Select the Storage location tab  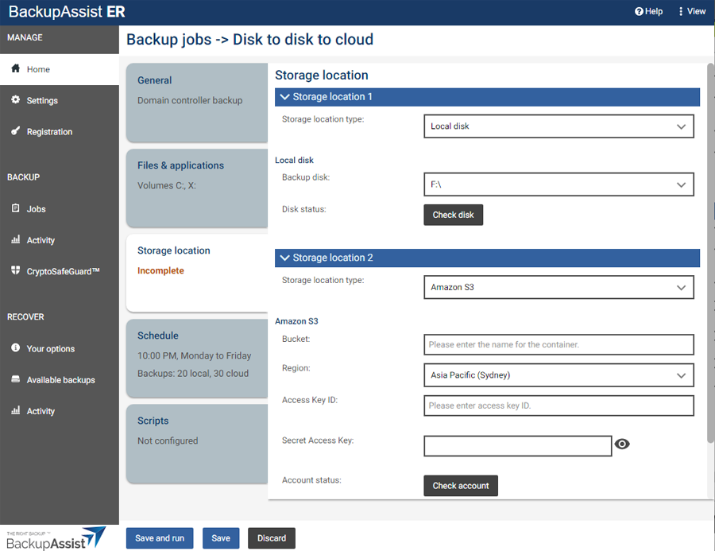[197, 273]
